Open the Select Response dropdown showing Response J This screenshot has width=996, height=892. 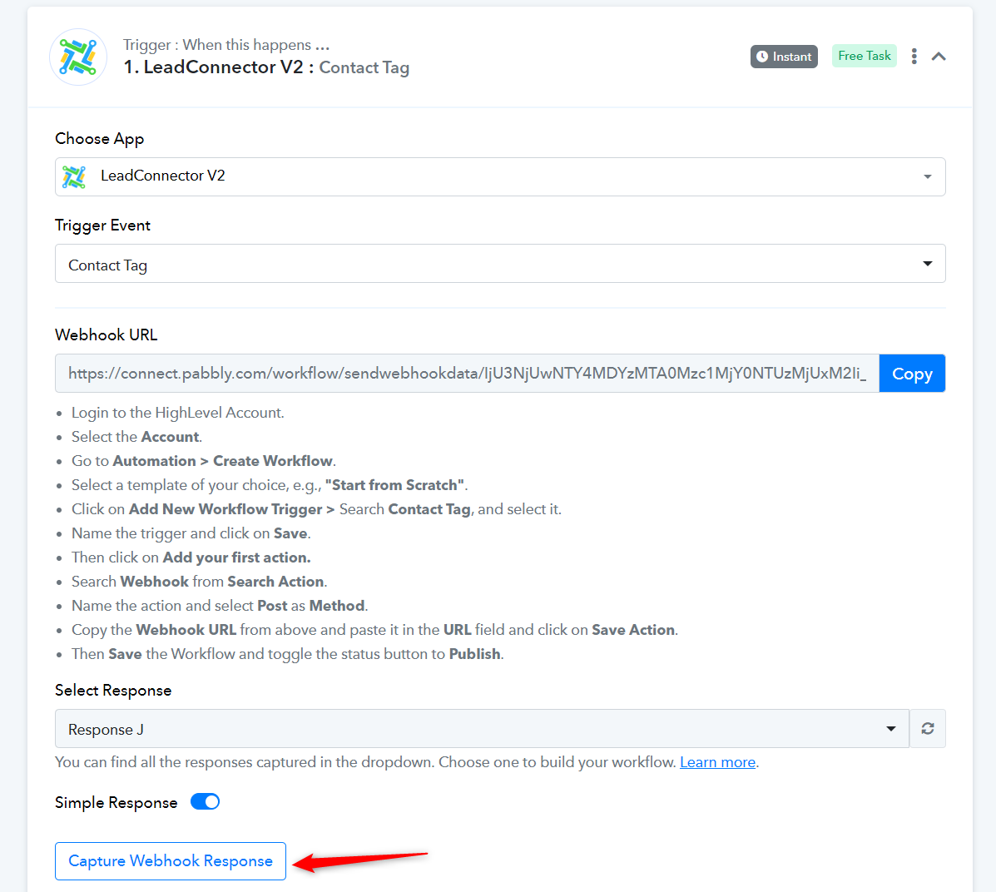click(482, 729)
